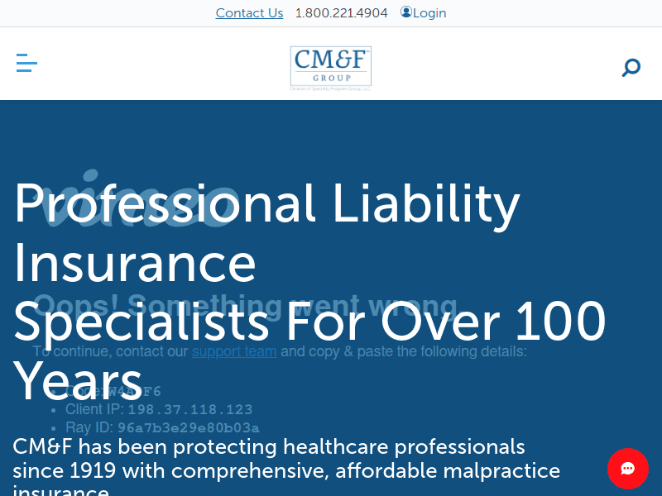Click the Client IP address line
The width and height of the screenshot is (662, 496).
[160, 409]
